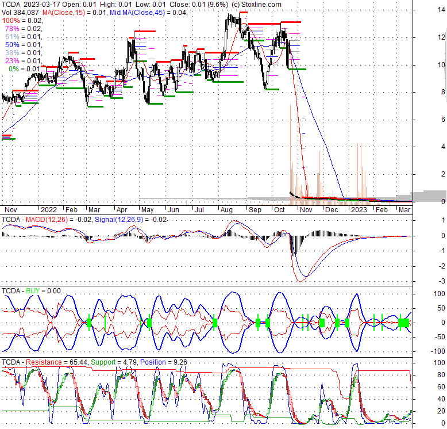This screenshot has height=429, width=447.
Task: Click the '-3' MACD axis label
Action: point(442,282)
